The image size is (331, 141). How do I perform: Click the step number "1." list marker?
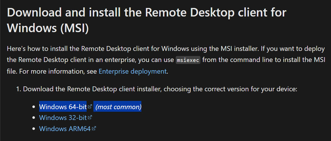(19, 89)
